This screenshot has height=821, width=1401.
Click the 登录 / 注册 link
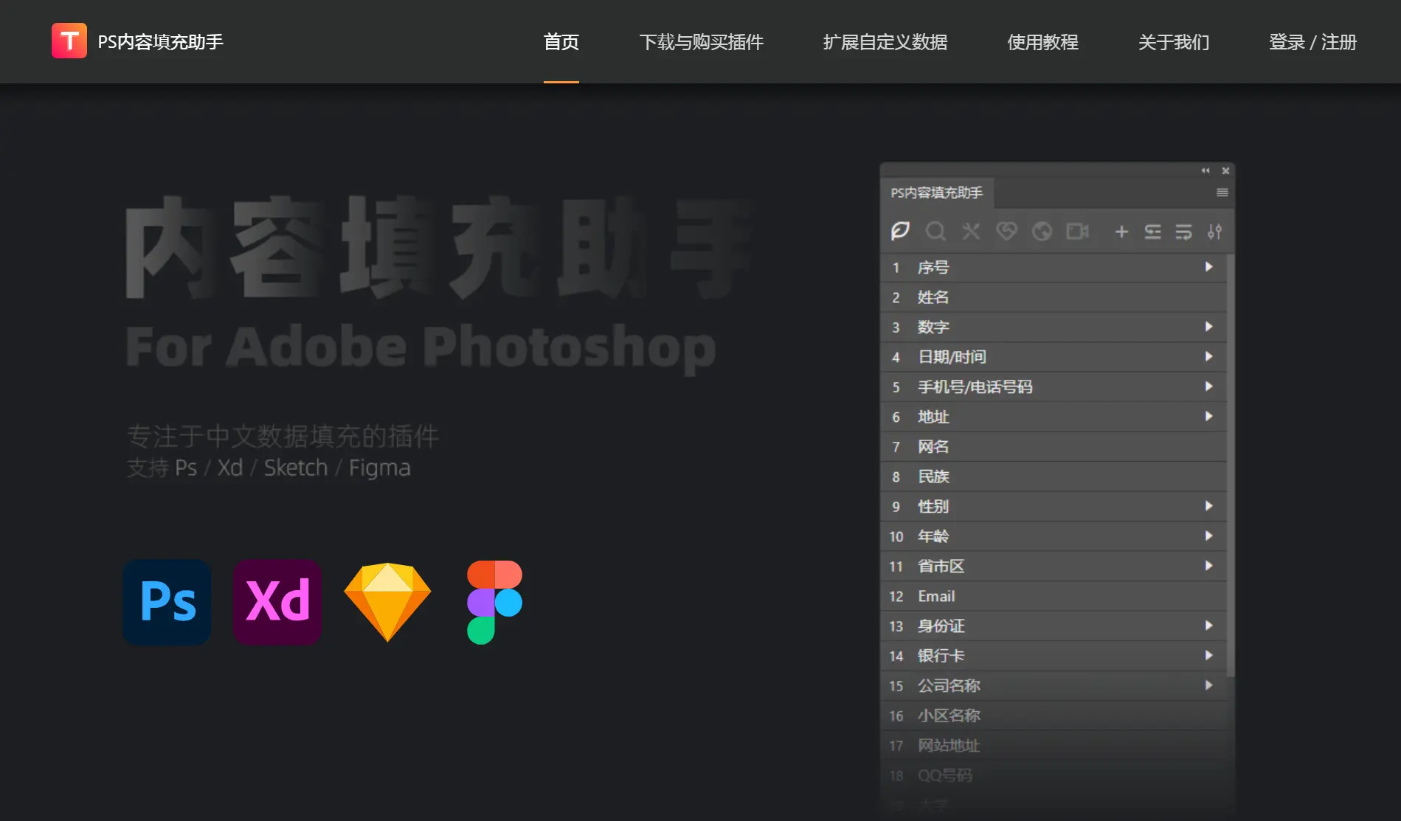tap(1312, 42)
